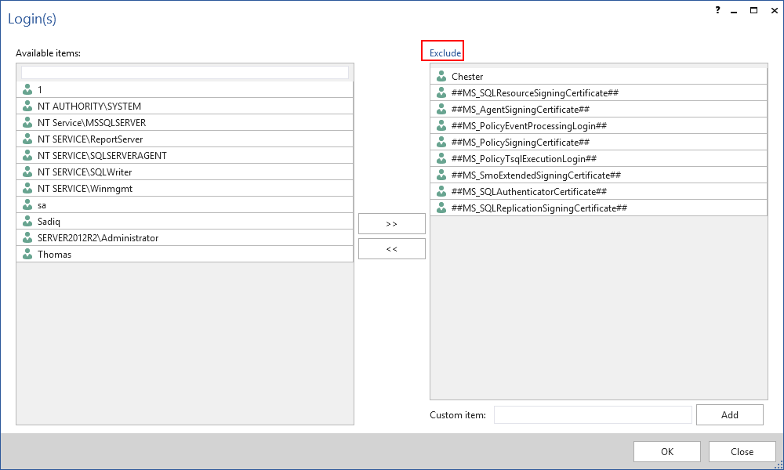Click the user icon next to NT SERVICE\Winmgmt
The width and height of the screenshot is (784, 470).
point(27,188)
